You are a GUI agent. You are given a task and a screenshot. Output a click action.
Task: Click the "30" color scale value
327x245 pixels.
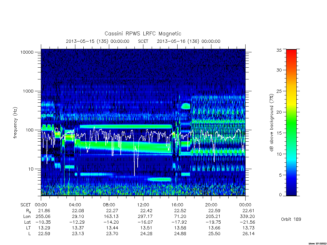(279, 70)
